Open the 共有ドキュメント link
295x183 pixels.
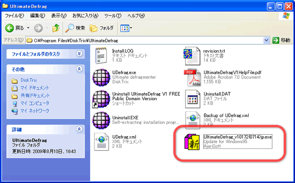35,95
